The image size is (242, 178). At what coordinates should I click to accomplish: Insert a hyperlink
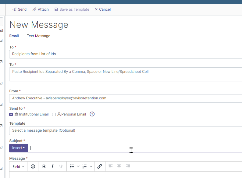pos(100,166)
